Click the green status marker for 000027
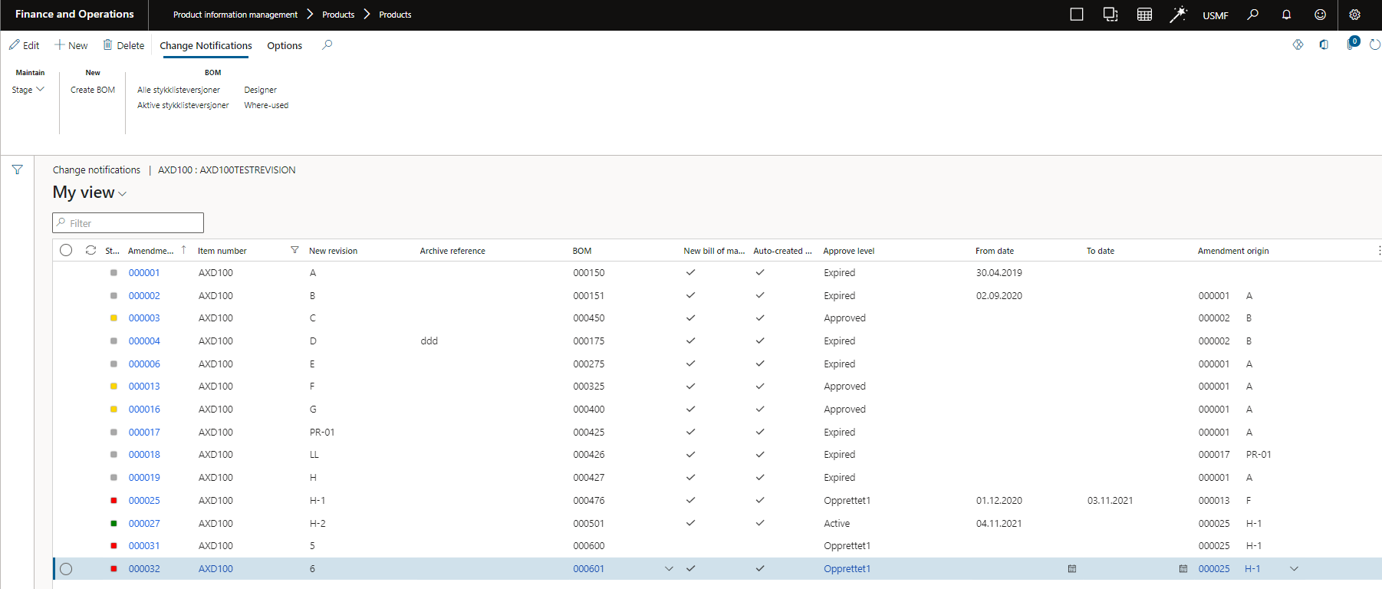Image resolution: width=1382 pixels, height=589 pixels. pyautogui.click(x=114, y=524)
